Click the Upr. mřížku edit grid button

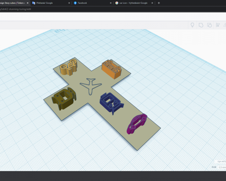pos(220,161)
